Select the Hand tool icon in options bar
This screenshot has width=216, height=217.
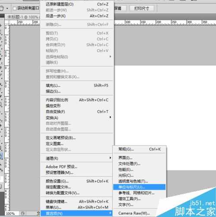tap(2, 8)
